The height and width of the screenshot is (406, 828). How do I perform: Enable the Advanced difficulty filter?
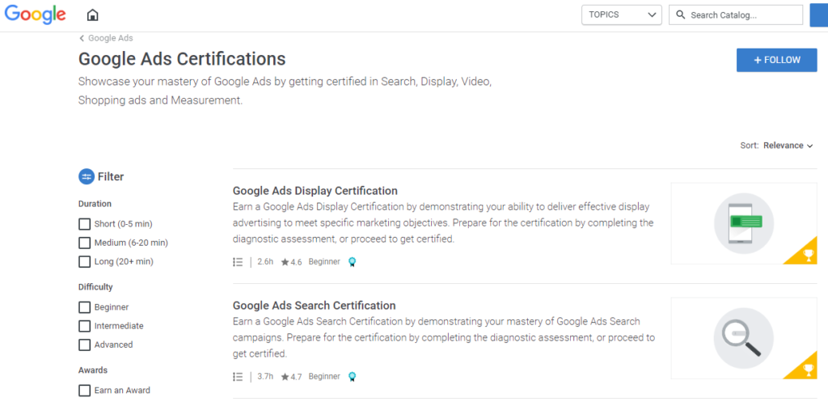tap(84, 345)
